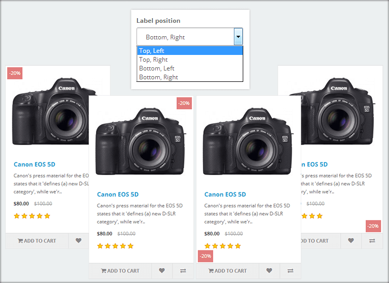Image resolution: width=389 pixels, height=283 pixels.
Task: Click the top-left -20% discount badge
Action: (x=15, y=73)
